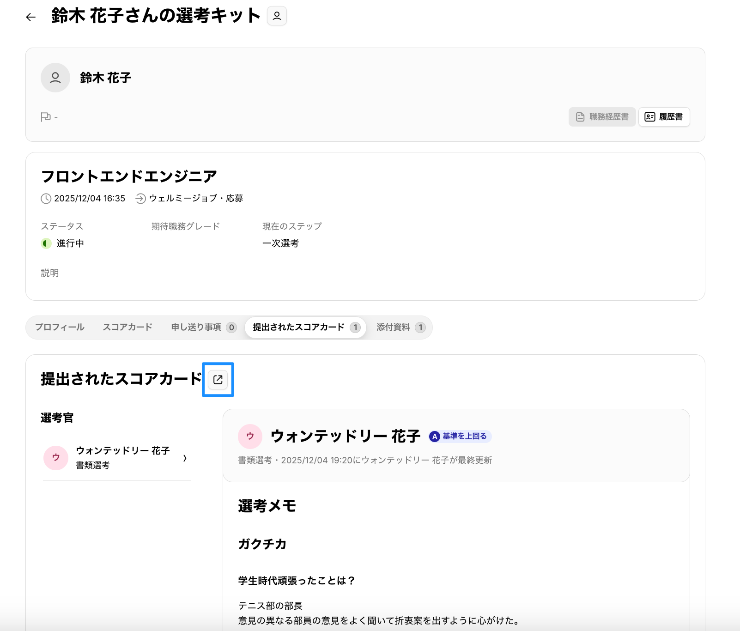The image size is (740, 631).
Task: Expand ウォンテッドリー 花子 reviewer chevron
Action: click(185, 458)
